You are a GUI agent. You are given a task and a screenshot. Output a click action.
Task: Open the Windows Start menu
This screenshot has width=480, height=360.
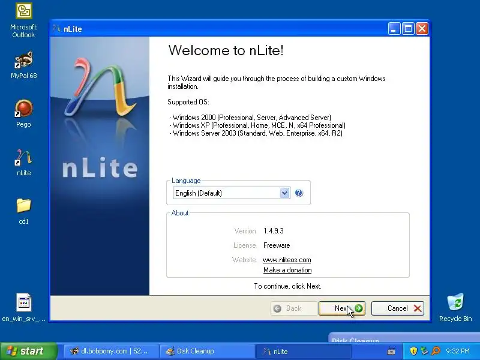point(28,351)
